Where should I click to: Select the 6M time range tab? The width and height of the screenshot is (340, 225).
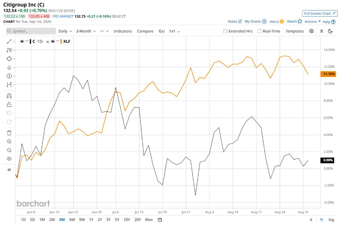point(72,220)
